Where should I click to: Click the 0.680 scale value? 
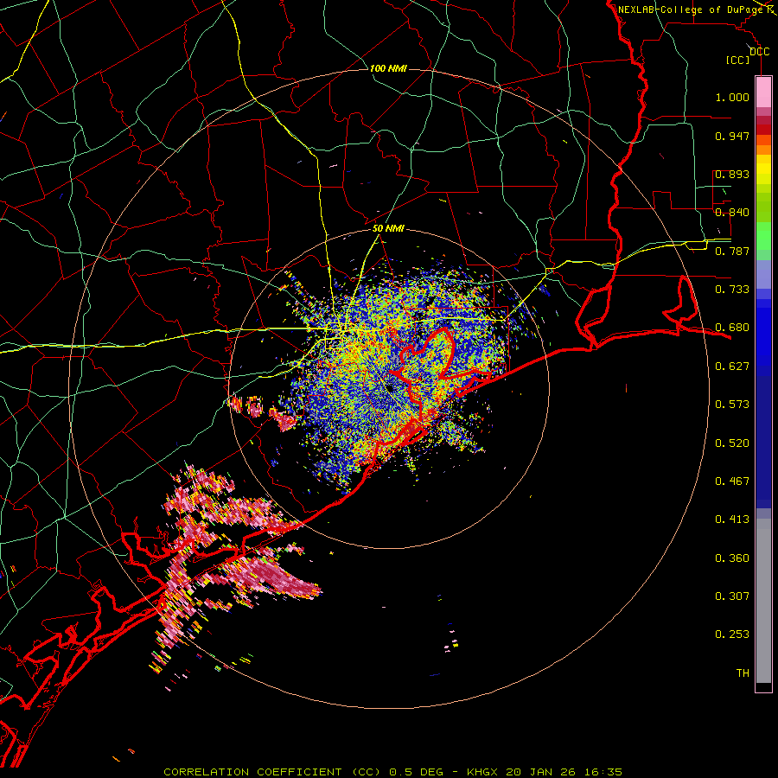(x=732, y=328)
